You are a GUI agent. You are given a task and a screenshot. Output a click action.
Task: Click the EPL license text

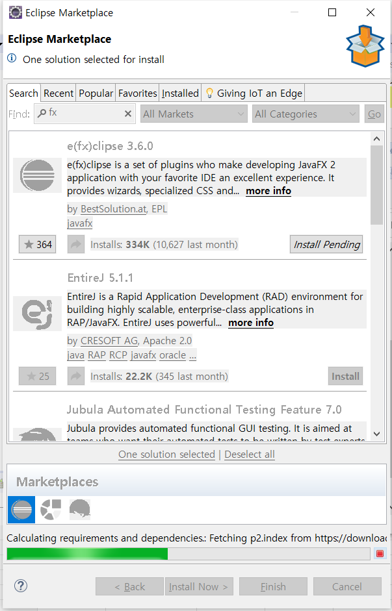point(159,209)
